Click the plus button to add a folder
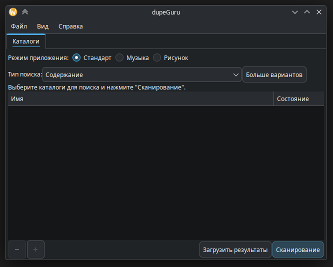 [35, 249]
